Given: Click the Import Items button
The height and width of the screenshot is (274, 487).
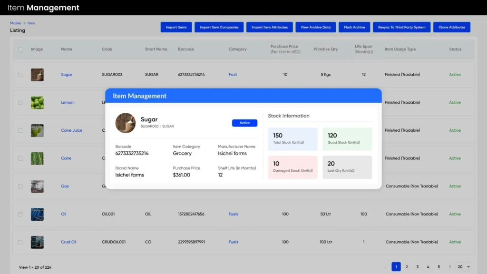Looking at the screenshot, I should pyautogui.click(x=176, y=27).
